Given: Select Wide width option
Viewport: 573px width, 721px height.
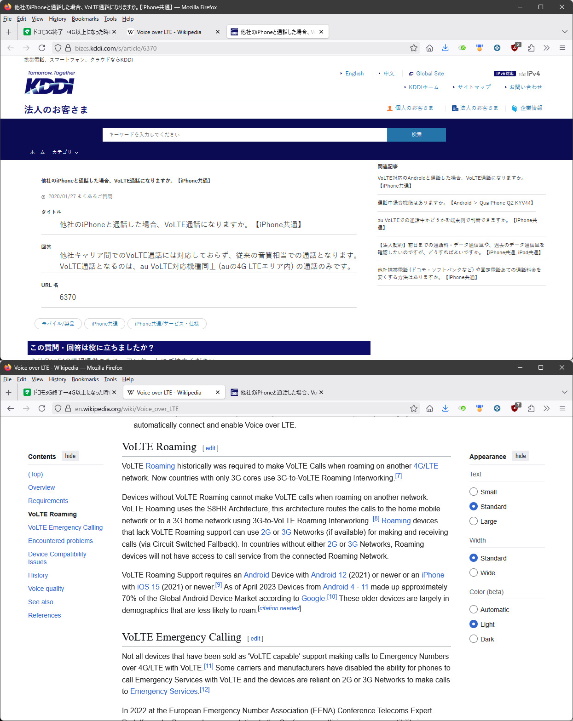Looking at the screenshot, I should point(474,572).
